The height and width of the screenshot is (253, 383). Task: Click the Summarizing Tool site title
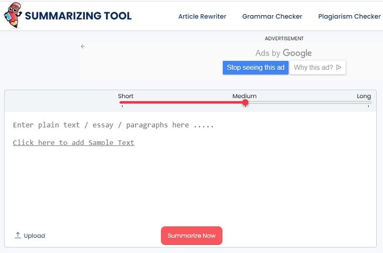point(78,16)
